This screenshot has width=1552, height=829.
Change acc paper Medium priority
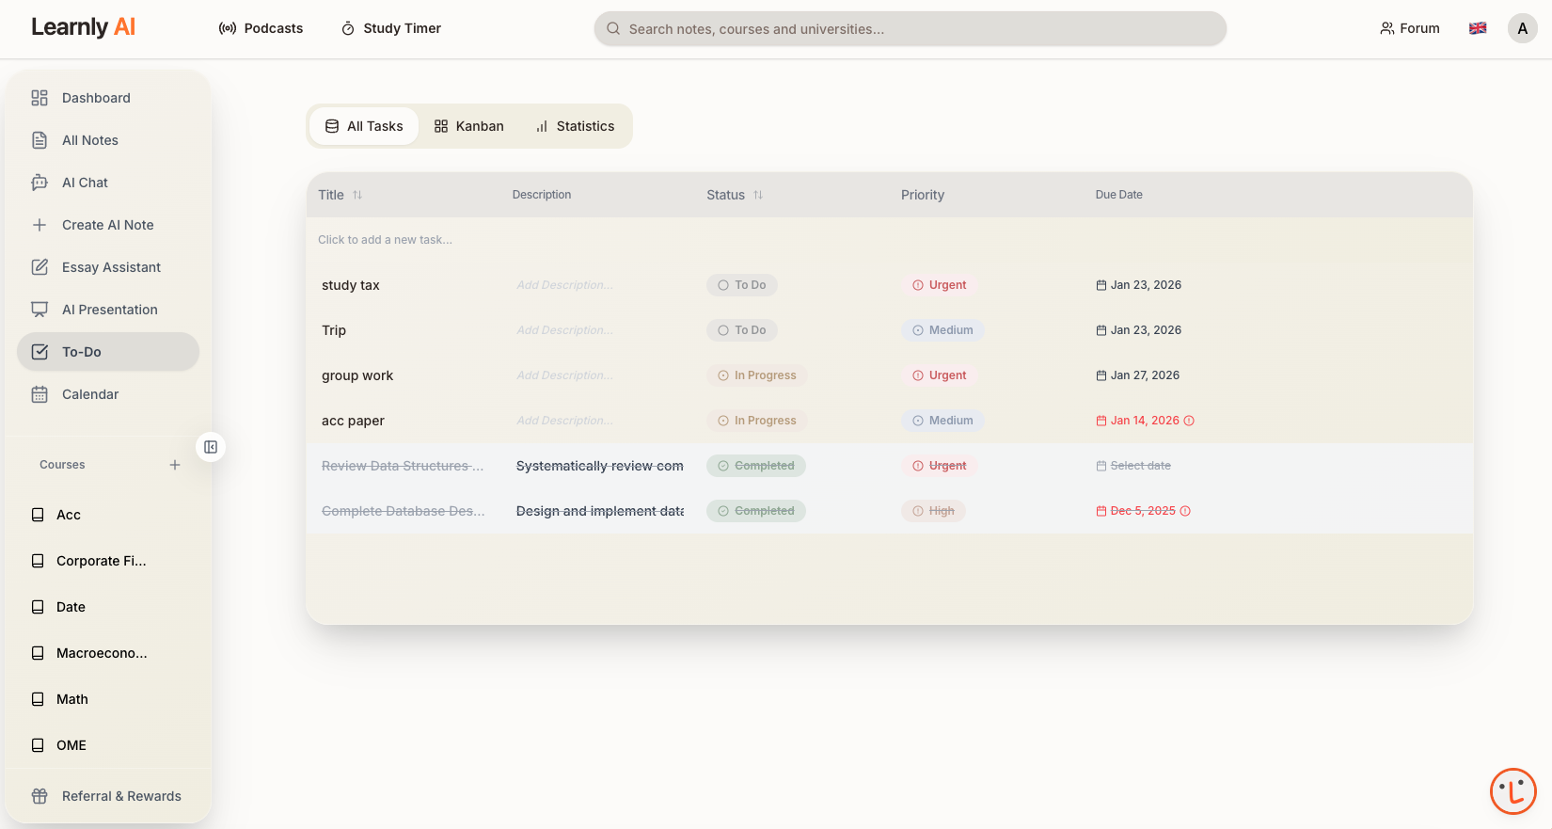[942, 421]
